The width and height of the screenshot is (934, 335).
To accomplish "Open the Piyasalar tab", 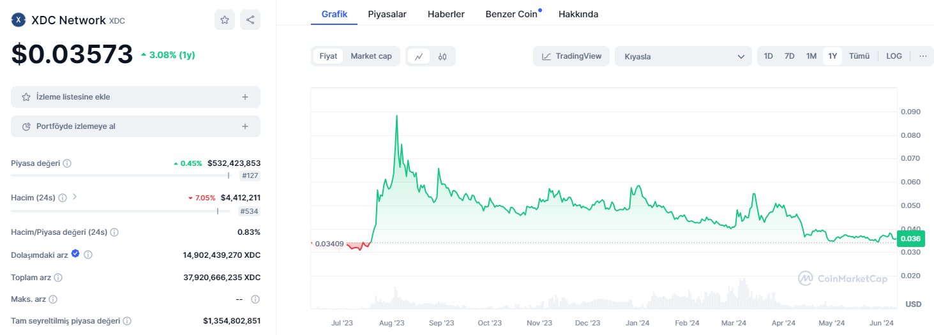I will 387,14.
